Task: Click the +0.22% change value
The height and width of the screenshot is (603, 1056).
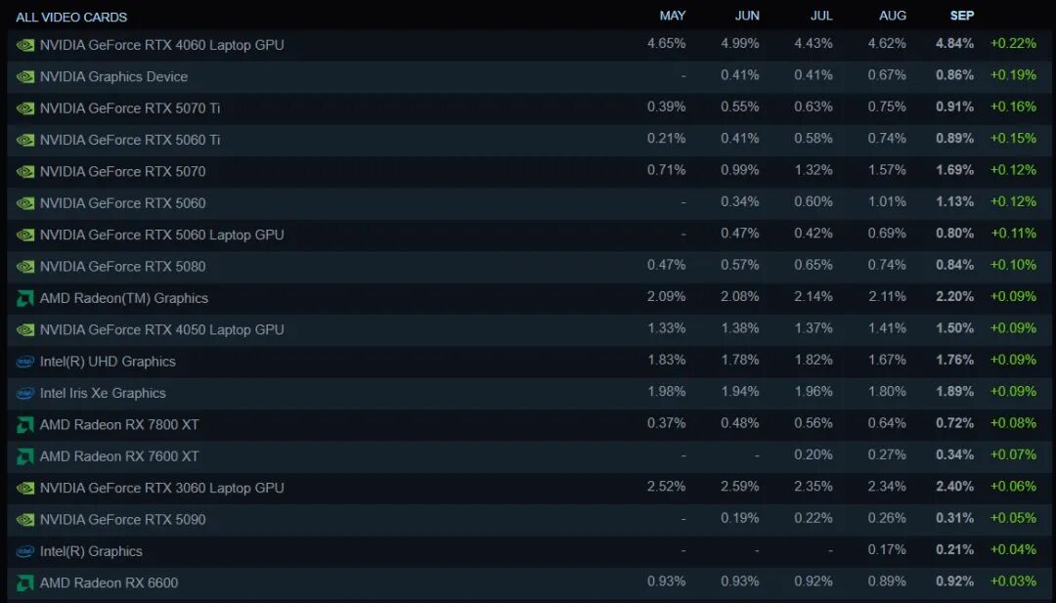Action: (1013, 44)
